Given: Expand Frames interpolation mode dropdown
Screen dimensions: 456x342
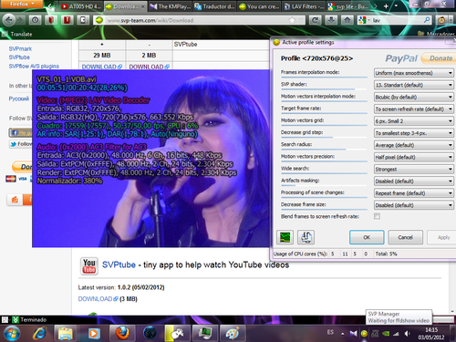Looking at the screenshot, I should [414, 73].
